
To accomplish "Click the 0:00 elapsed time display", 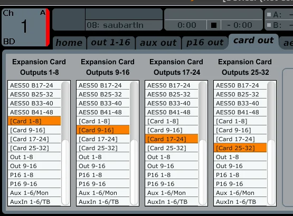I will 186,25.
